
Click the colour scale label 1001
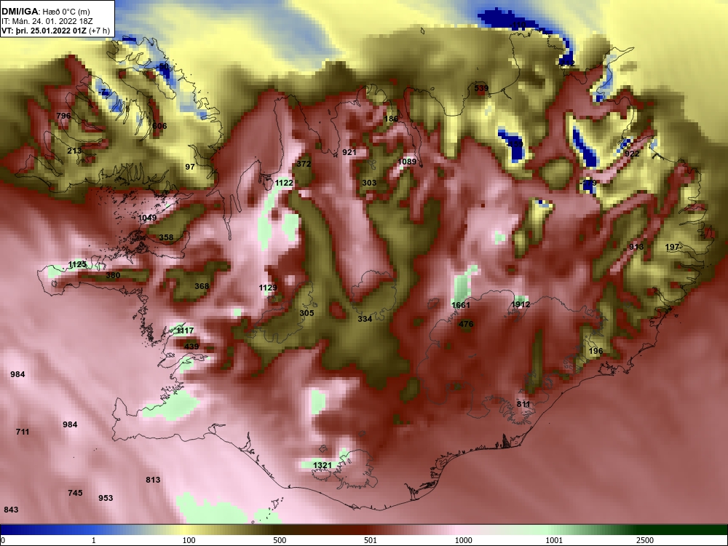tap(554, 540)
